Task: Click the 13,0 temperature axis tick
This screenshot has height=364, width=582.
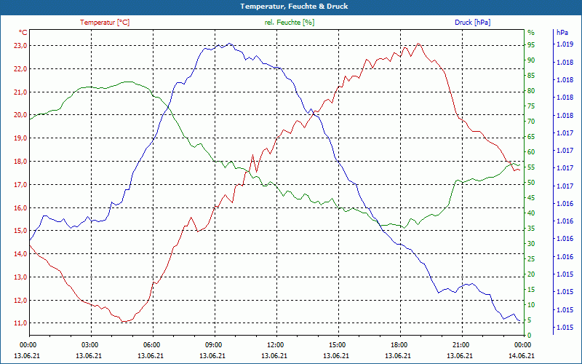Action: pos(21,277)
